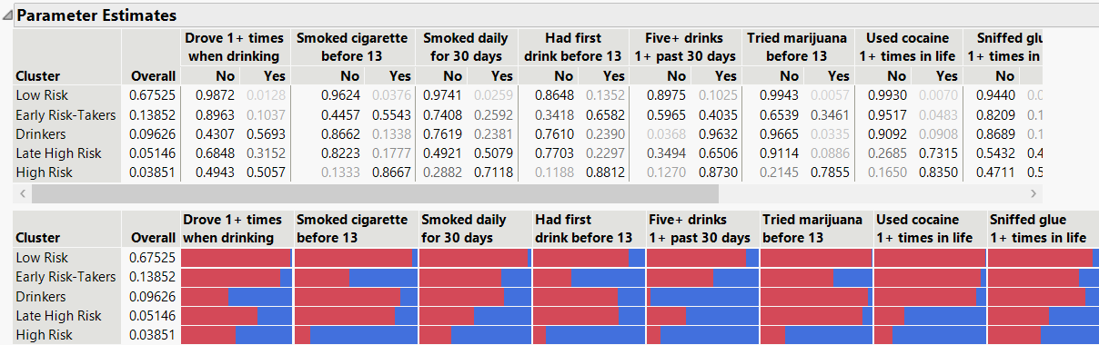The image size is (1099, 345).
Task: Select 'Used cocaine 1+ times in life' chart header
Action: [x=924, y=229]
